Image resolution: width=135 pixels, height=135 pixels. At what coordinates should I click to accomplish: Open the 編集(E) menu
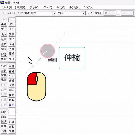click(21, 7)
